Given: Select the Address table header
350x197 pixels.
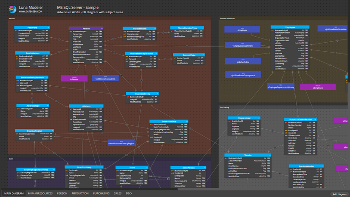Looking at the screenshot, I should pyautogui.click(x=86, y=106).
